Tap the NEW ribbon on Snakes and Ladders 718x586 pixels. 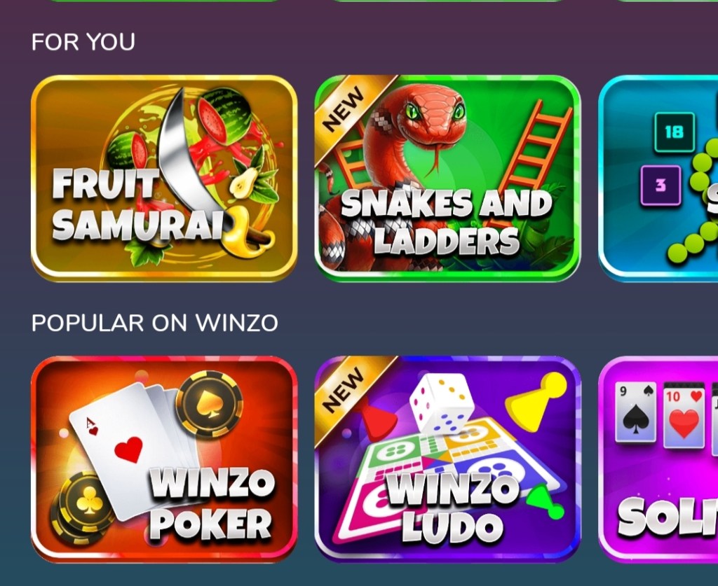coord(346,109)
